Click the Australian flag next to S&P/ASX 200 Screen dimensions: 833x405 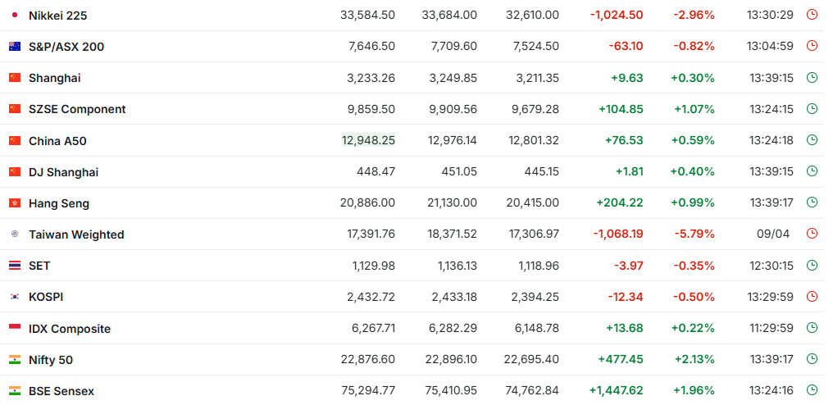tap(14, 46)
